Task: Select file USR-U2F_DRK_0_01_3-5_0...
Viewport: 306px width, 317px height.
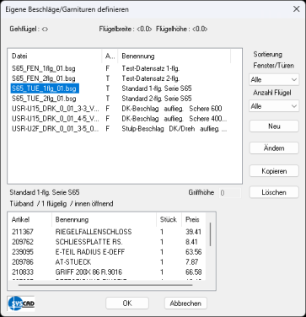Action: coord(55,129)
